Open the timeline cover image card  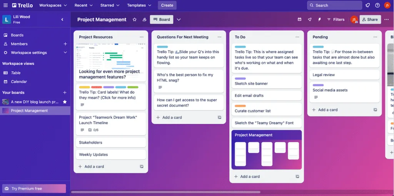coord(111,63)
